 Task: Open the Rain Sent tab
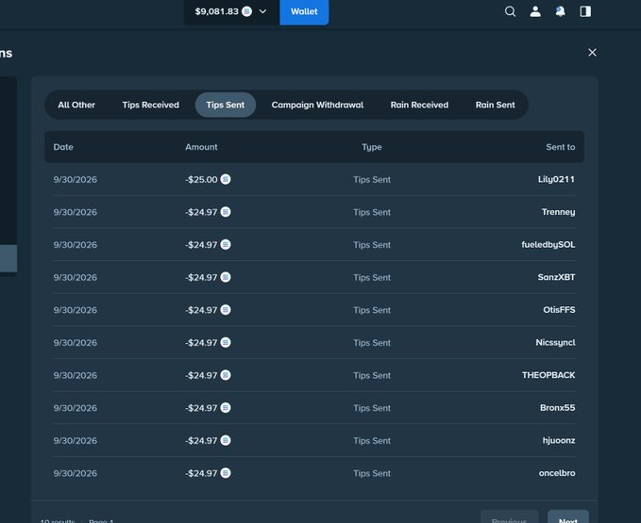click(x=495, y=105)
